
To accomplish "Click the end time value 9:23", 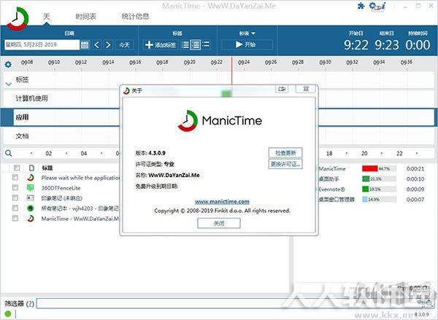I will (x=387, y=45).
